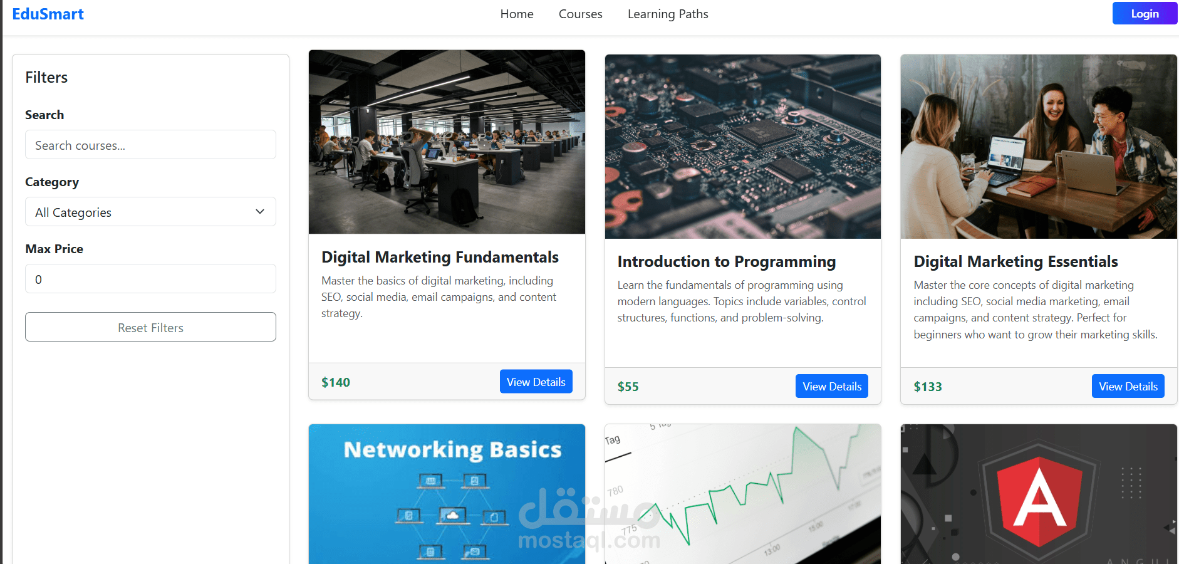This screenshot has height=564, width=1179.
Task: Click the EduSmart logo
Action: (48, 14)
